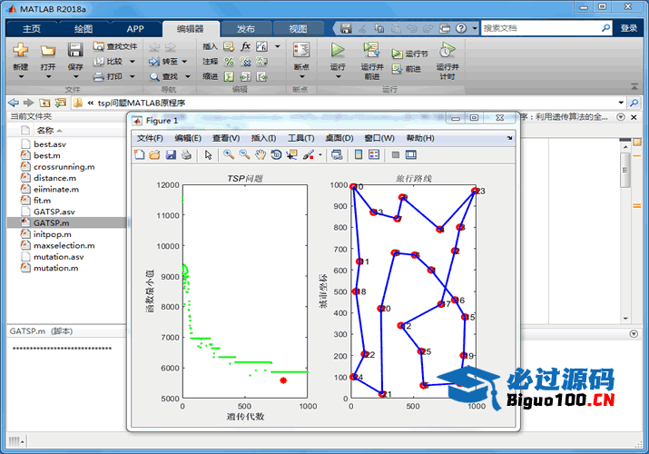Click the quick access save icon
Viewport: 649px width, 454px height.
[346, 28]
